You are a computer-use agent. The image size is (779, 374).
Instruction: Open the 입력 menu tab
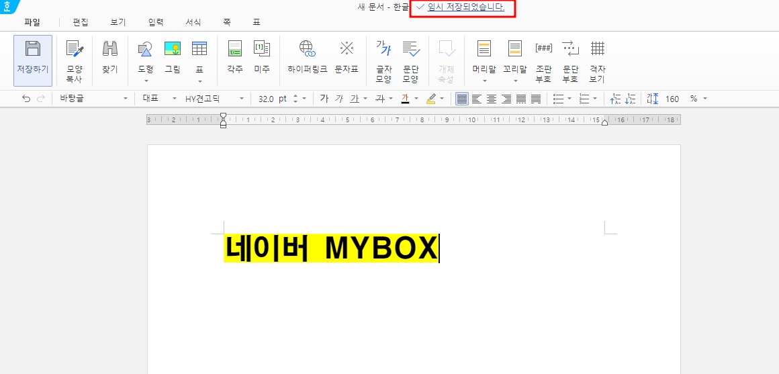click(156, 22)
